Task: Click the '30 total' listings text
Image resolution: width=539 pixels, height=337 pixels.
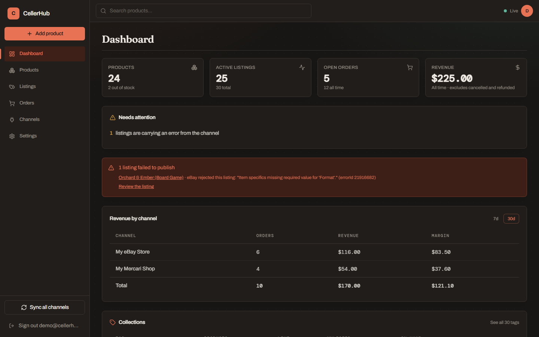Action: [x=223, y=88]
